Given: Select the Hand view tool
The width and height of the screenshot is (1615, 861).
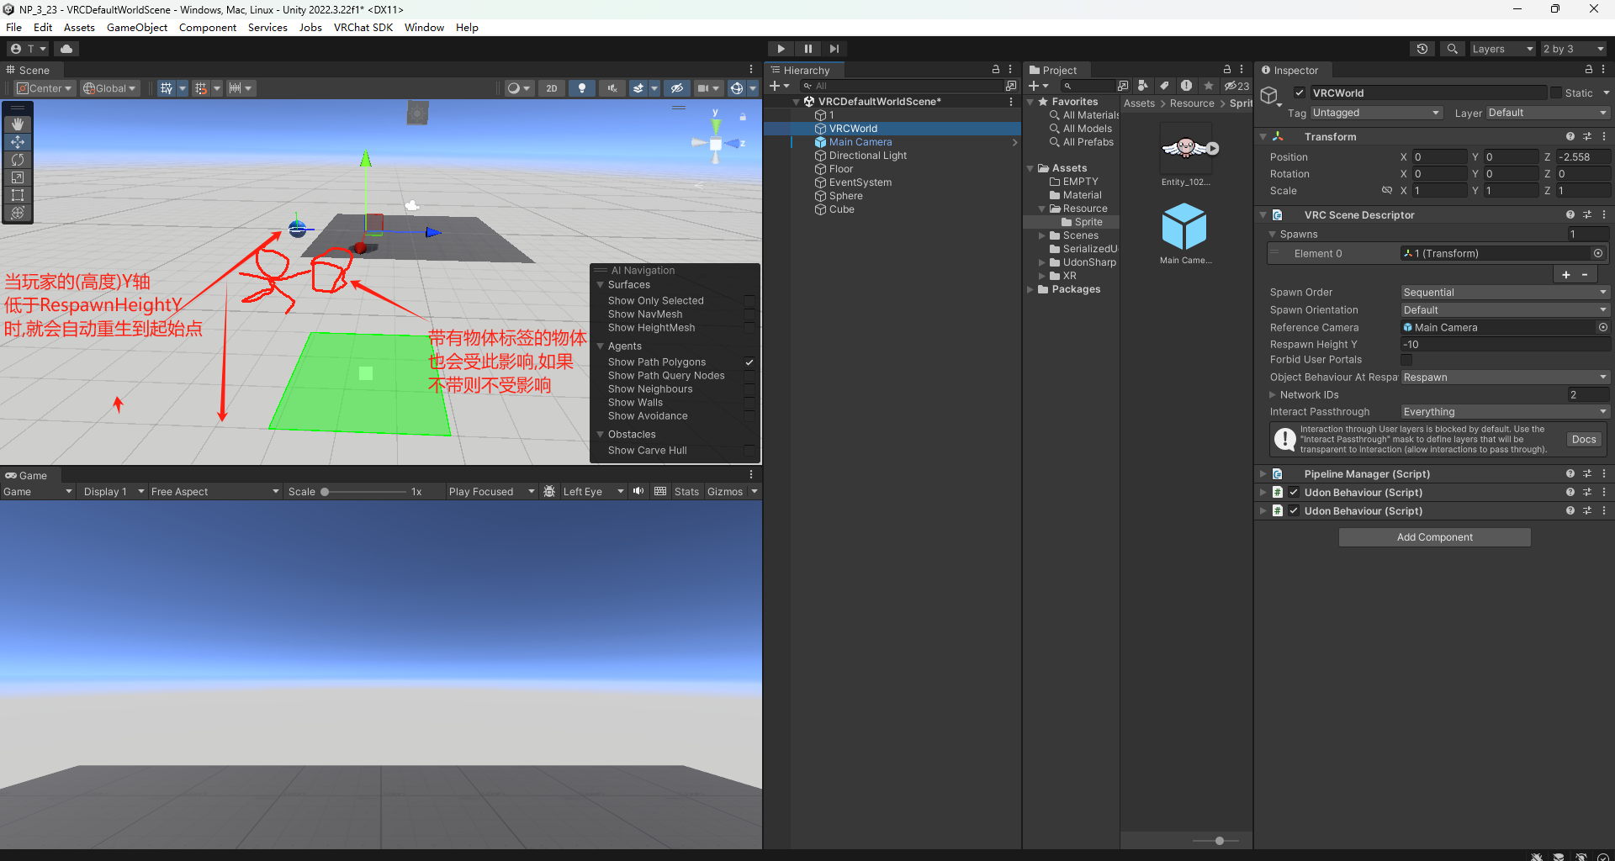Looking at the screenshot, I should (18, 124).
